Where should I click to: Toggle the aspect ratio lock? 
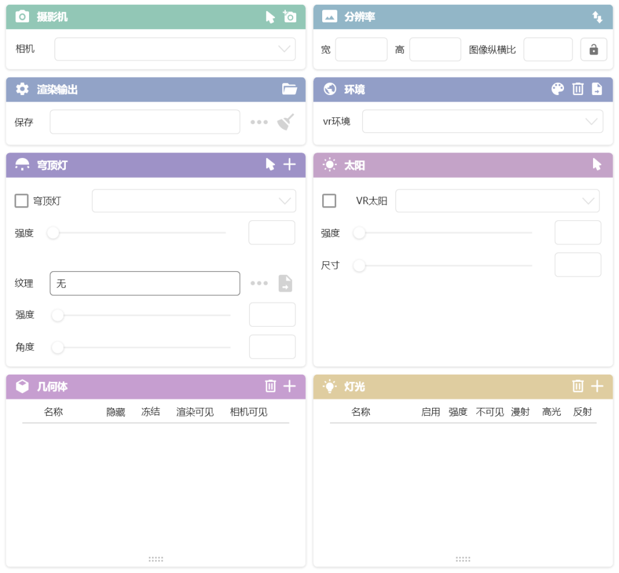pos(594,50)
